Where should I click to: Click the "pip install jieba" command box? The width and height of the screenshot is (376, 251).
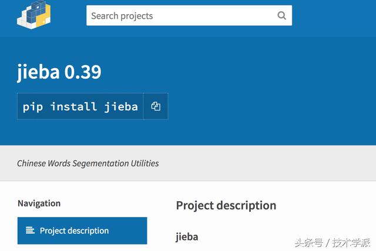tap(80, 107)
